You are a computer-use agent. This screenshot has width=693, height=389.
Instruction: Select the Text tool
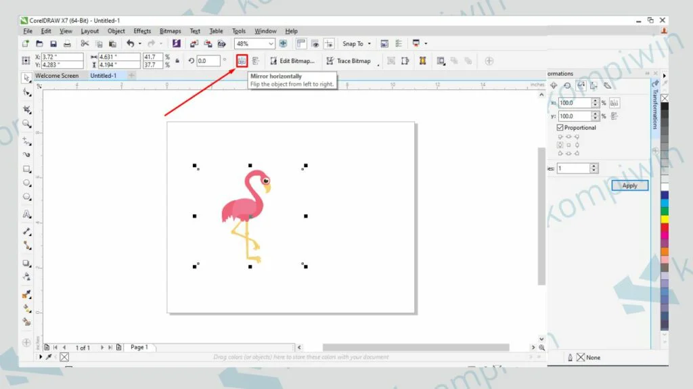27,214
